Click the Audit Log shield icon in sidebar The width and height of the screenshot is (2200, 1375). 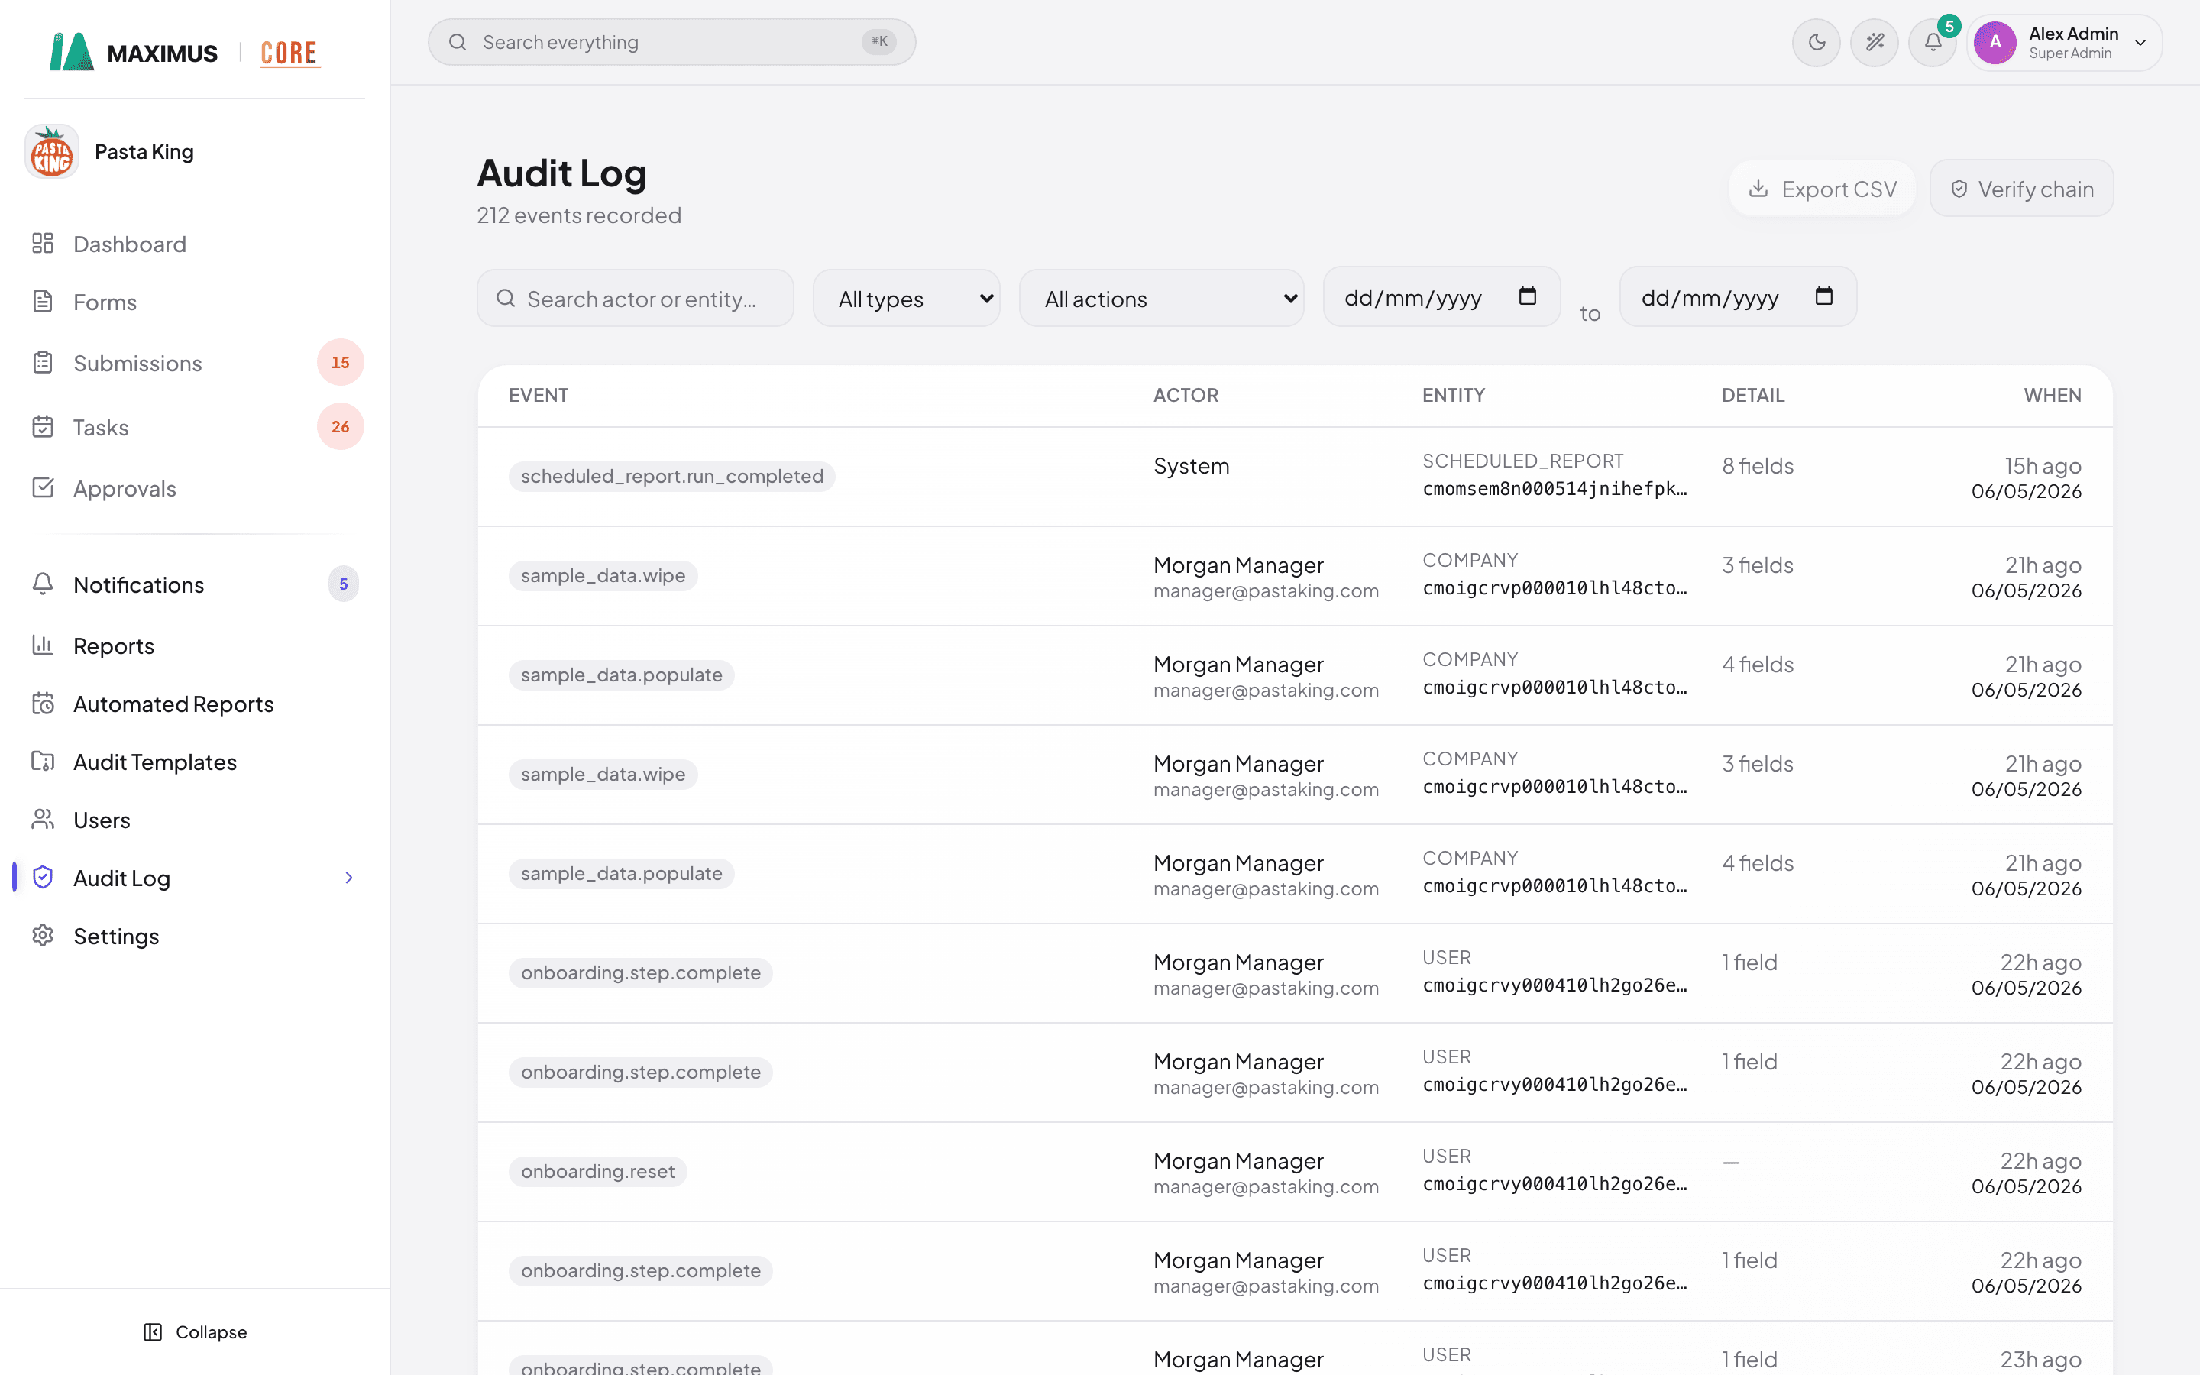tap(43, 878)
